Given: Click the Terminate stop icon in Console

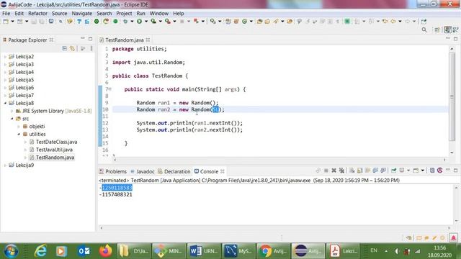Looking at the screenshot, I should 326,171.
